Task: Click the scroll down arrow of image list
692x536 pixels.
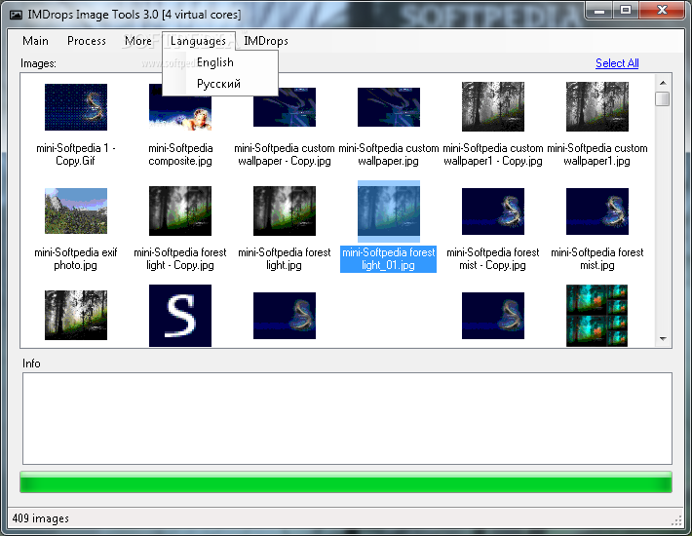Action: [663, 339]
